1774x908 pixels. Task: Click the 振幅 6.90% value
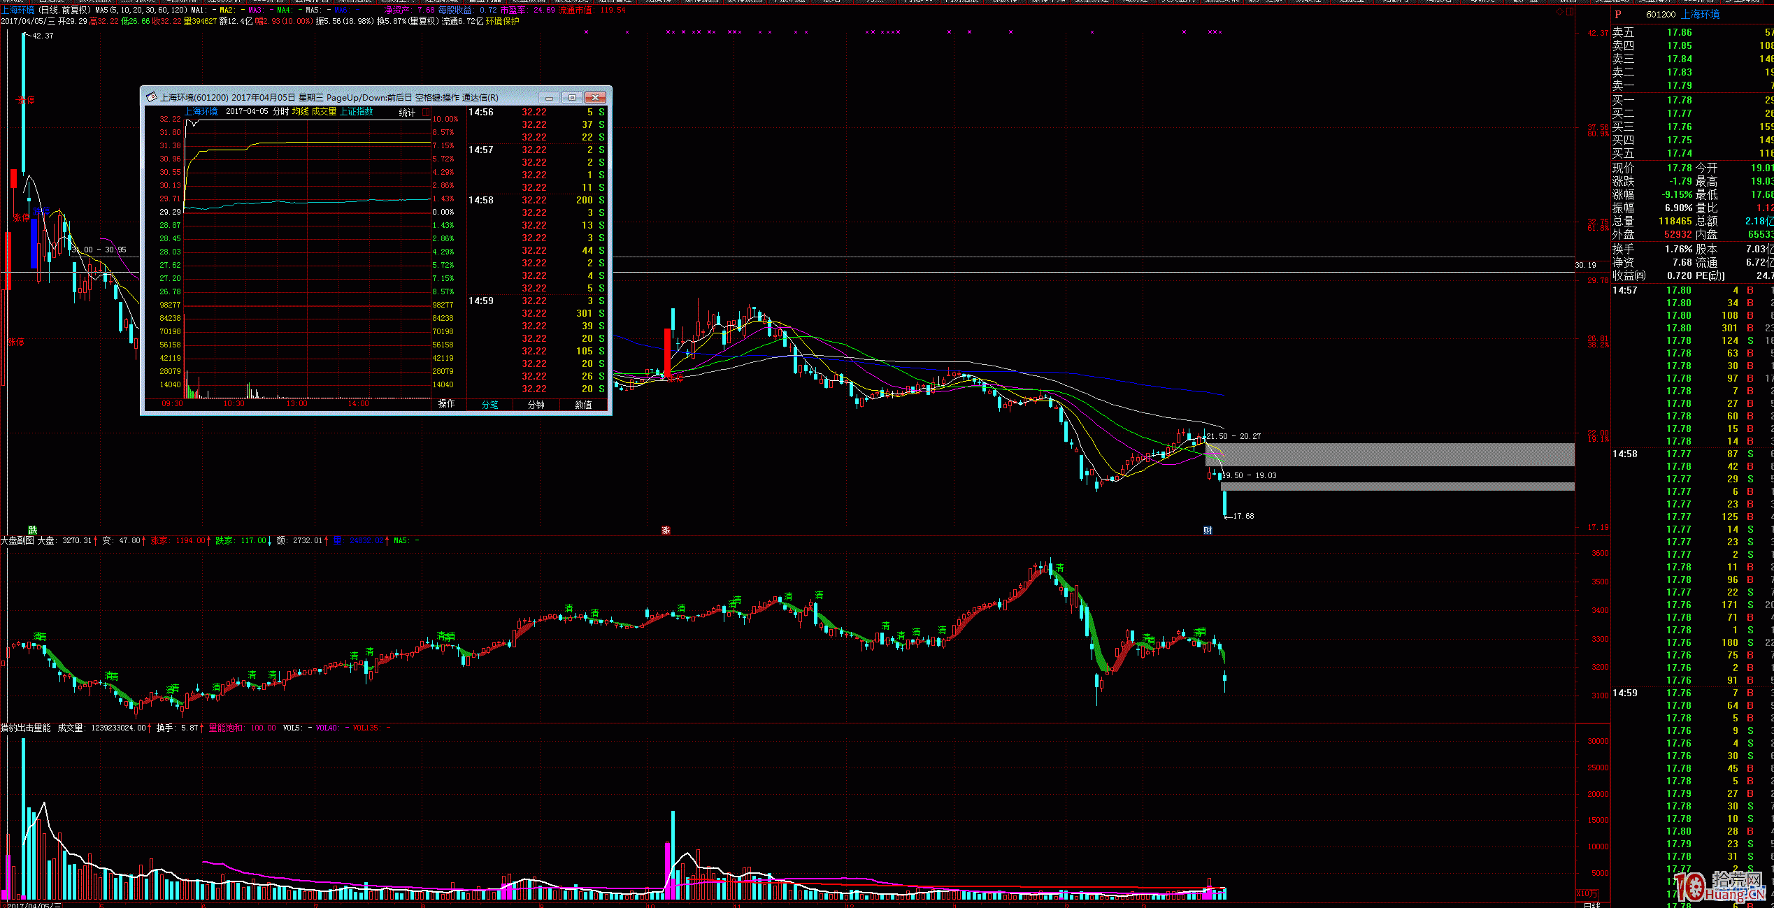coord(1678,208)
